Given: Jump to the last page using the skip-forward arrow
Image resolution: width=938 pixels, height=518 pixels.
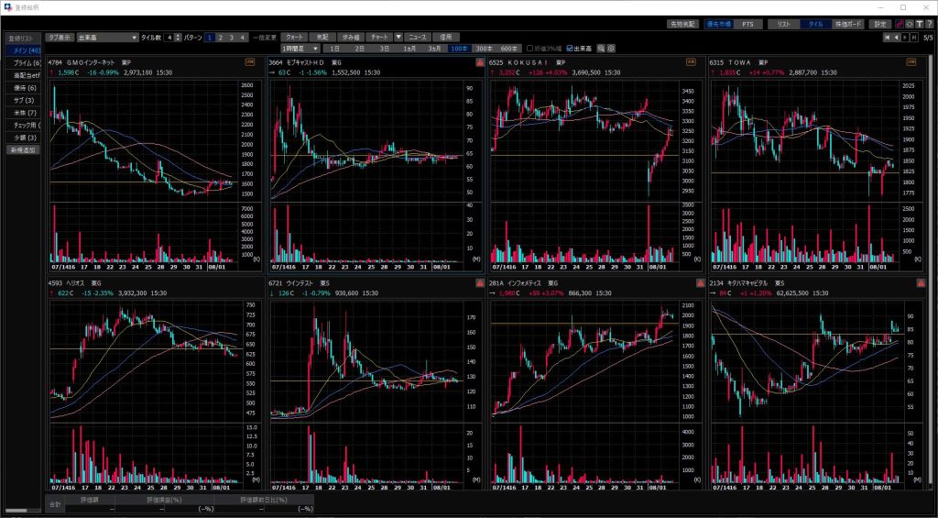Looking at the screenshot, I should 913,38.
